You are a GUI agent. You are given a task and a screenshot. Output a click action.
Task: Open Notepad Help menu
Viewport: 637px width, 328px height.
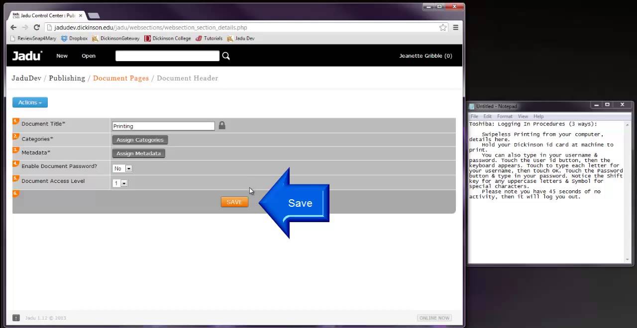(x=538, y=116)
